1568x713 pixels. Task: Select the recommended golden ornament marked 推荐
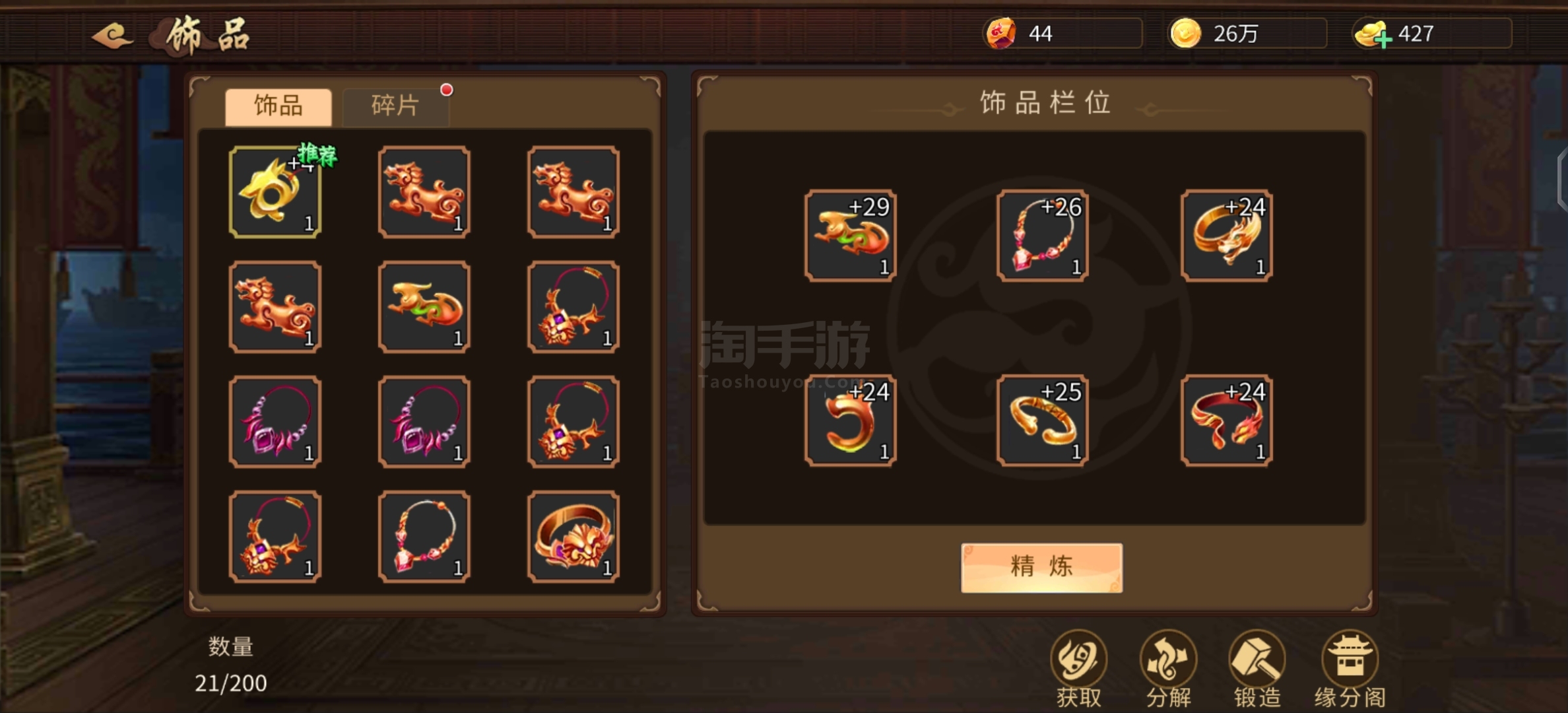point(275,191)
